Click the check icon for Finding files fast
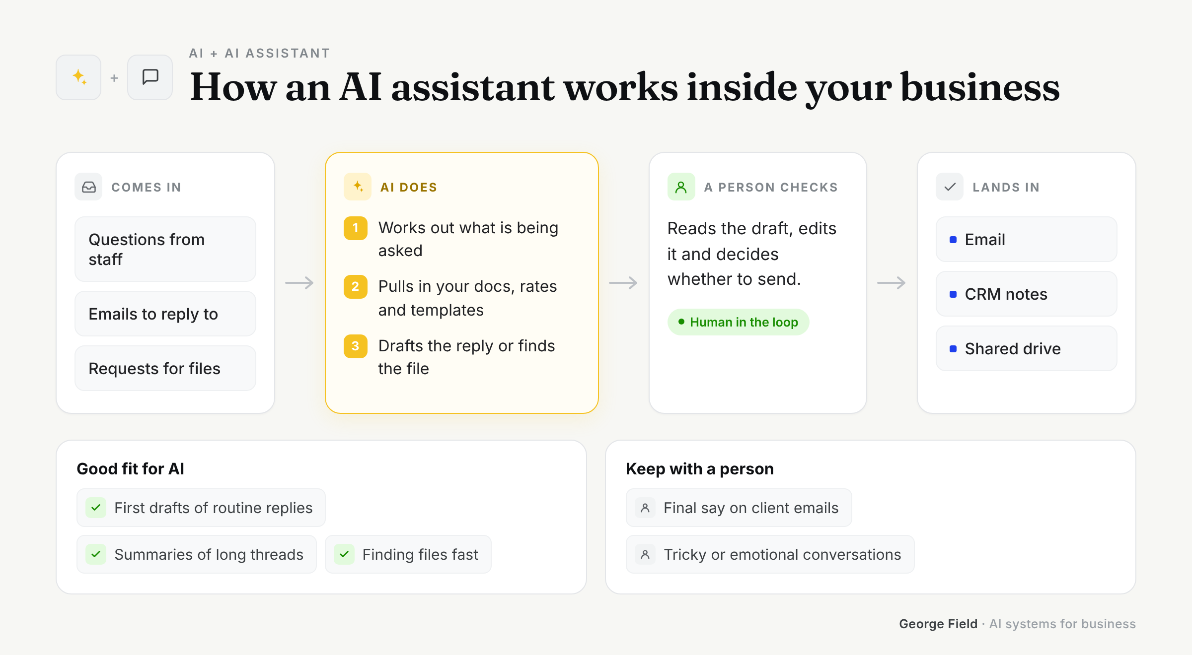 344,554
